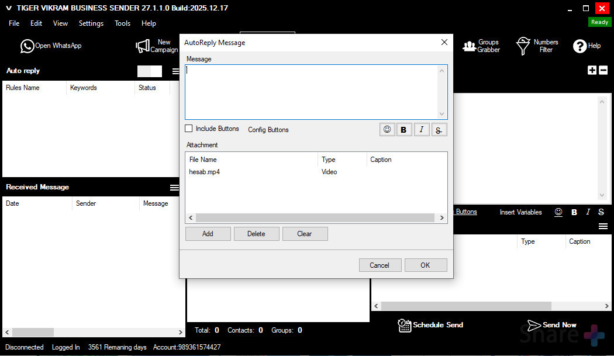Select hesab.mp4 attachment row
This screenshot has width=614, height=356.
316,172
